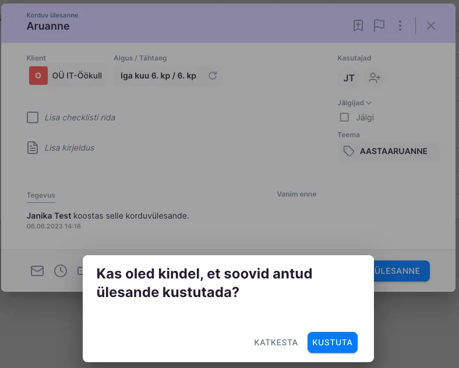This screenshot has height=368, width=459.
Task: Click the tag icon next to AASTAARUANNE
Action: [349, 151]
